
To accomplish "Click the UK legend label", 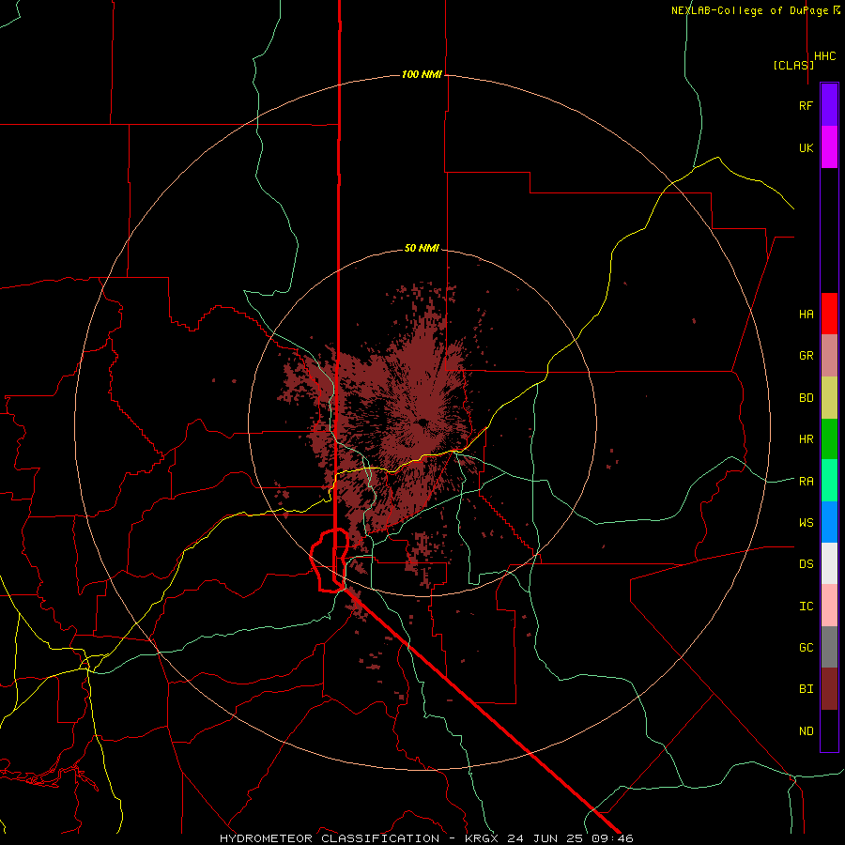I will 806,147.
